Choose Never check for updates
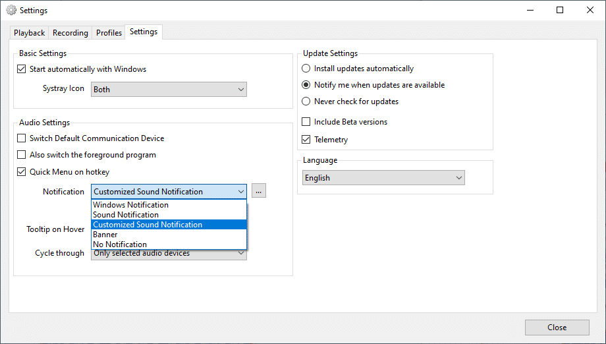This screenshot has width=606, height=344. coord(306,101)
